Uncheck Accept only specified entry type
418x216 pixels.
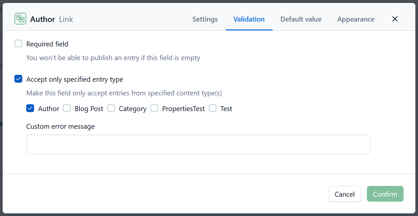18,79
